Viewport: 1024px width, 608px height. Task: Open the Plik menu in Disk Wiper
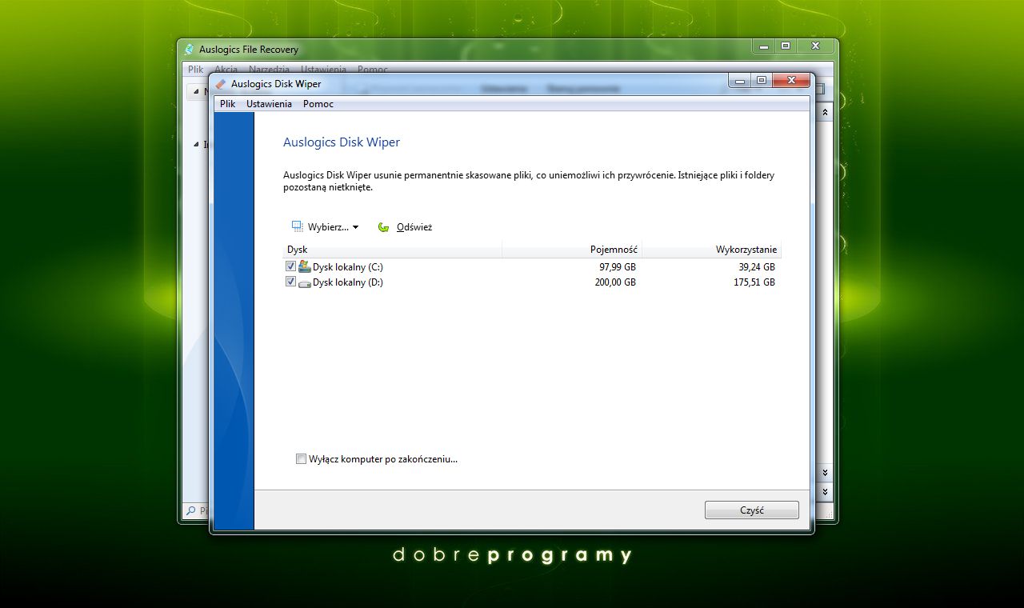tap(228, 104)
